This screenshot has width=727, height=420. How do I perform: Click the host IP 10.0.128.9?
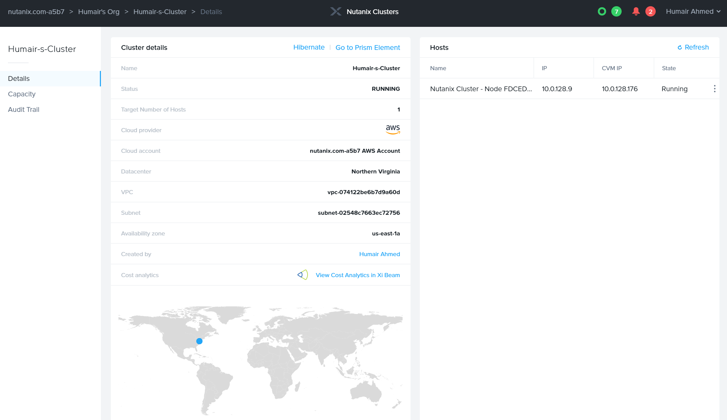tap(557, 89)
